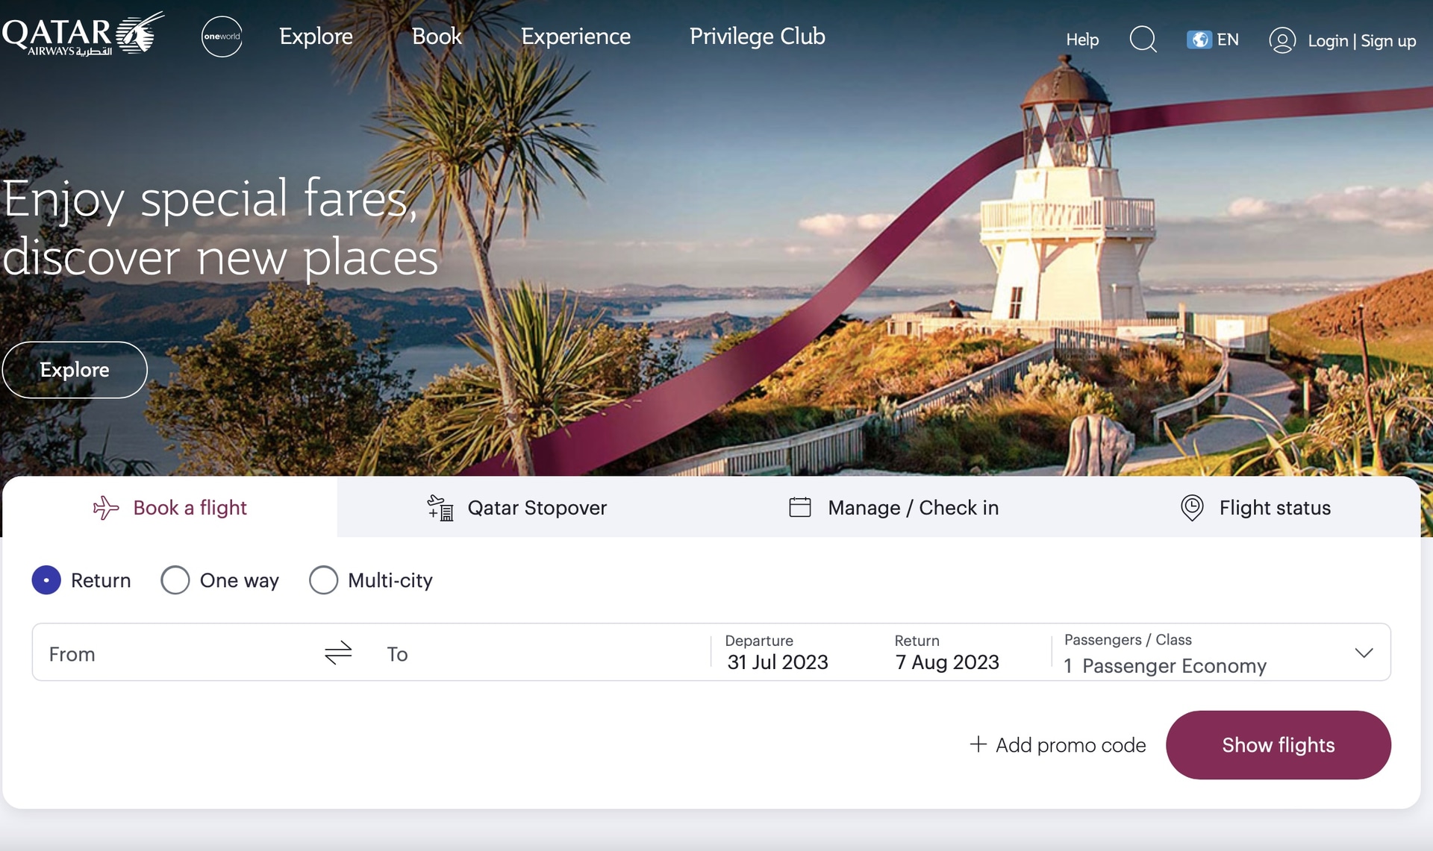This screenshot has height=851, width=1433.
Task: Click the user profile icon
Action: click(1281, 40)
